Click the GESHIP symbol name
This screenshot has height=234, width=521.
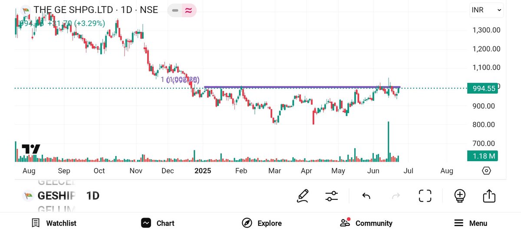pos(56,196)
